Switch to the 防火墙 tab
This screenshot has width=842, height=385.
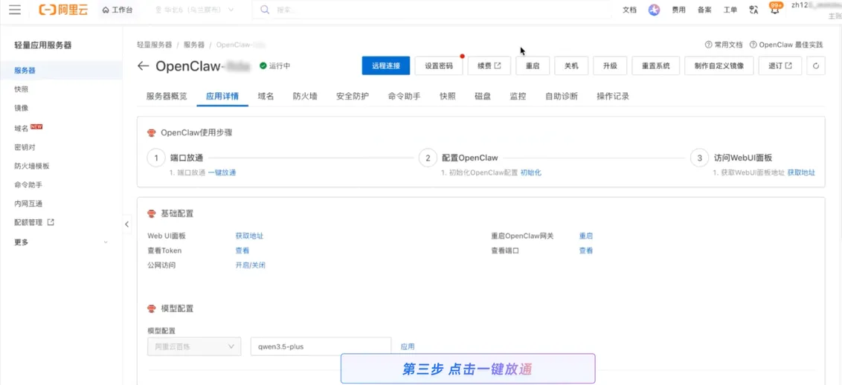305,97
